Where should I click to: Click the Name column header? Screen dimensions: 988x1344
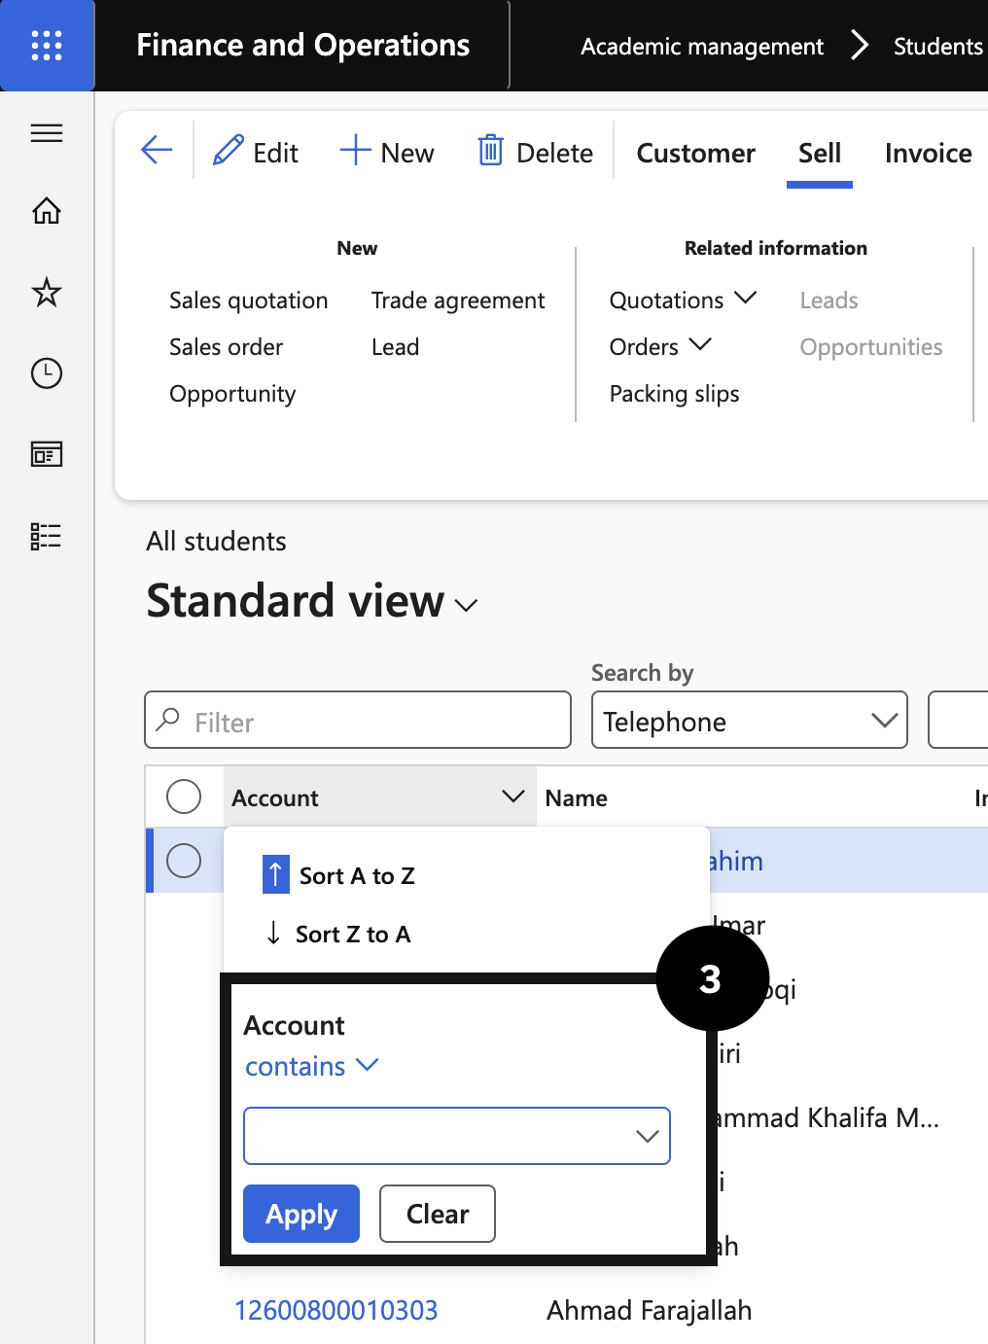pyautogui.click(x=577, y=798)
